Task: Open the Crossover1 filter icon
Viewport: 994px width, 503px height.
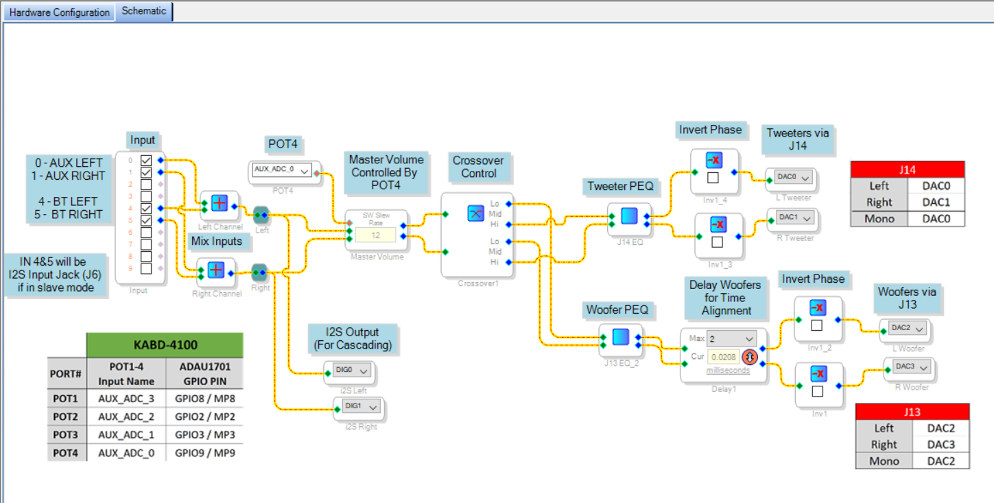Action: point(475,213)
